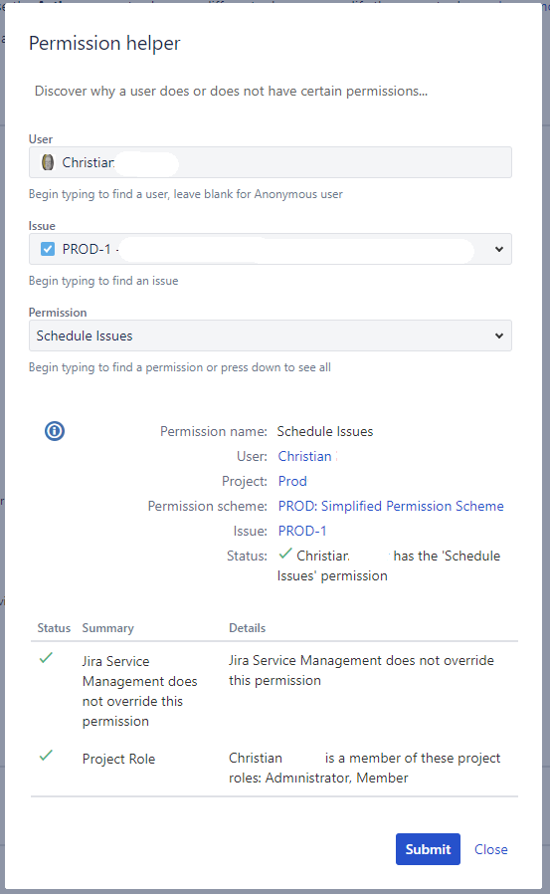Open the Schedule Issues permission combo box
Image resolution: width=550 pixels, height=894 pixels.
pos(271,335)
